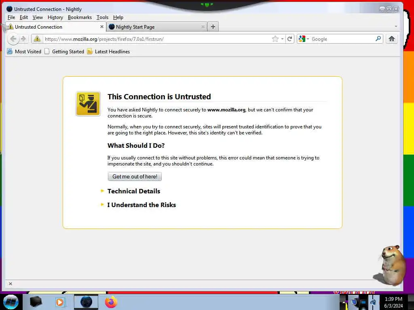Click the This Connection is Untrusted heading
The width and height of the screenshot is (414, 310).
(159, 96)
